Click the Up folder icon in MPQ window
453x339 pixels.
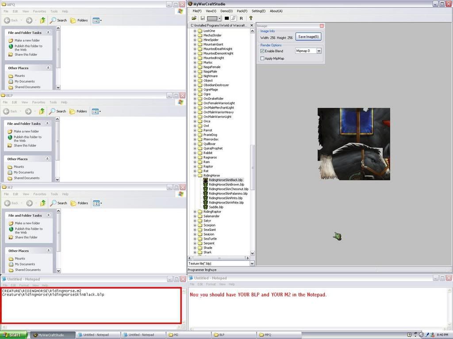(x=43, y=20)
